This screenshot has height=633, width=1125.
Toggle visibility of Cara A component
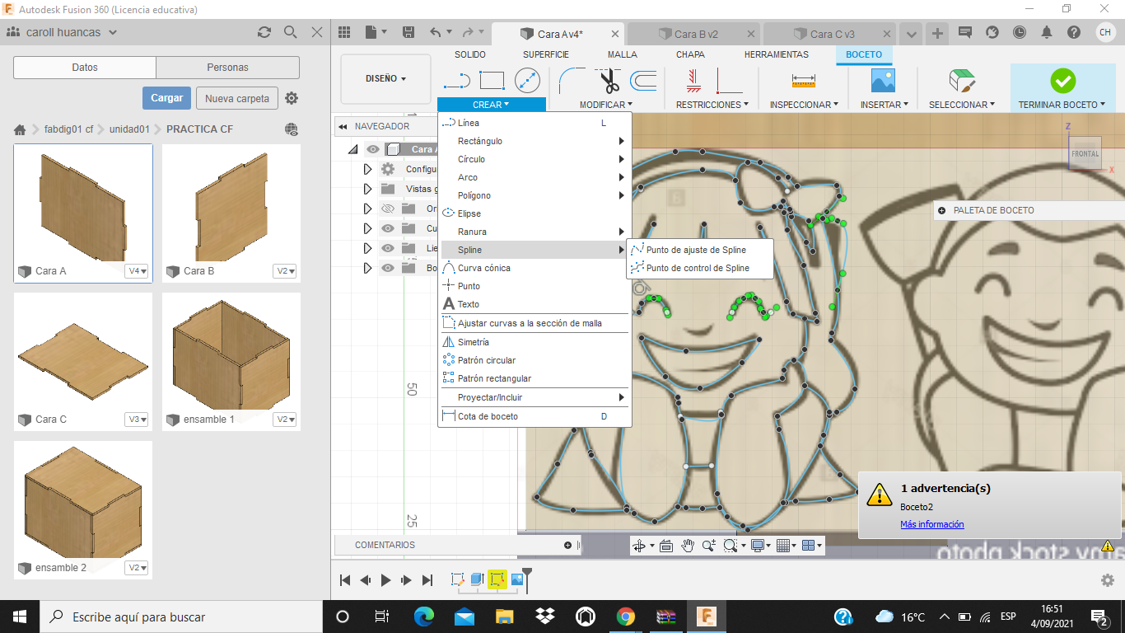373,149
